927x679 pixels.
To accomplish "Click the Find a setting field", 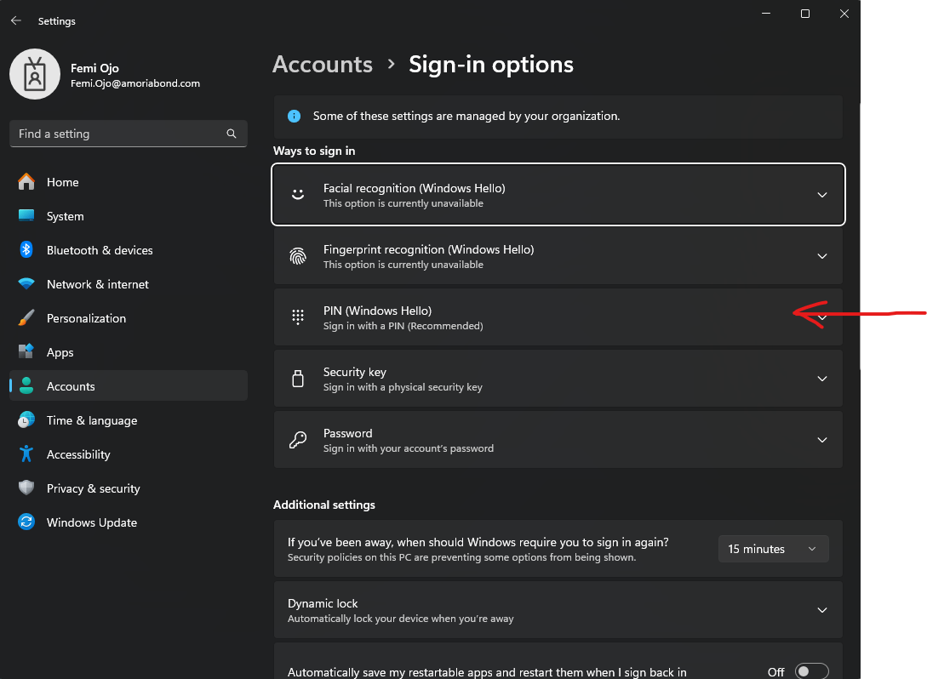I will 129,134.
